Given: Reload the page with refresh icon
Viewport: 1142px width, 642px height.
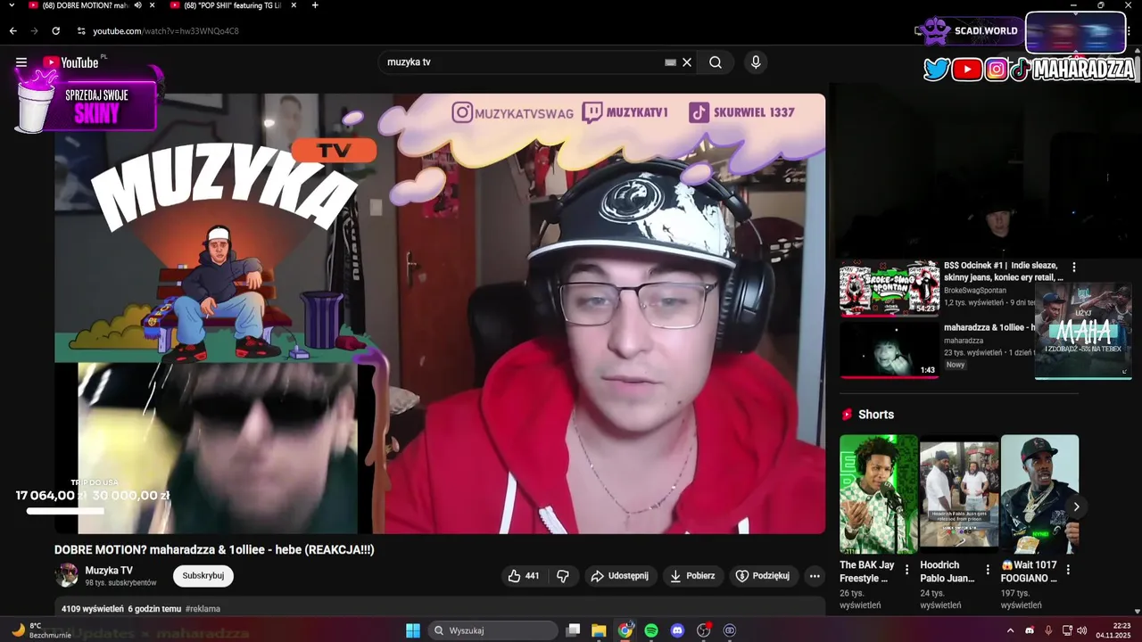Looking at the screenshot, I should (56, 31).
